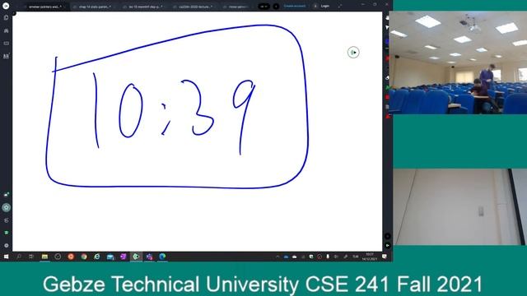This screenshot has height=296, width=527.
Task: Open the taskbar clock and date
Action: pos(370,257)
